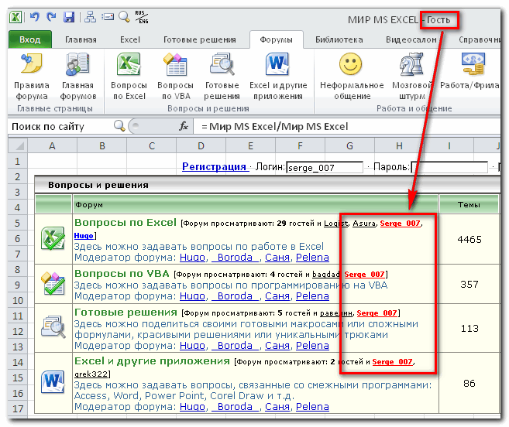Screen dimensions: 509x427
Task: Click the Готовые решения forum row icon
Action: (53, 327)
